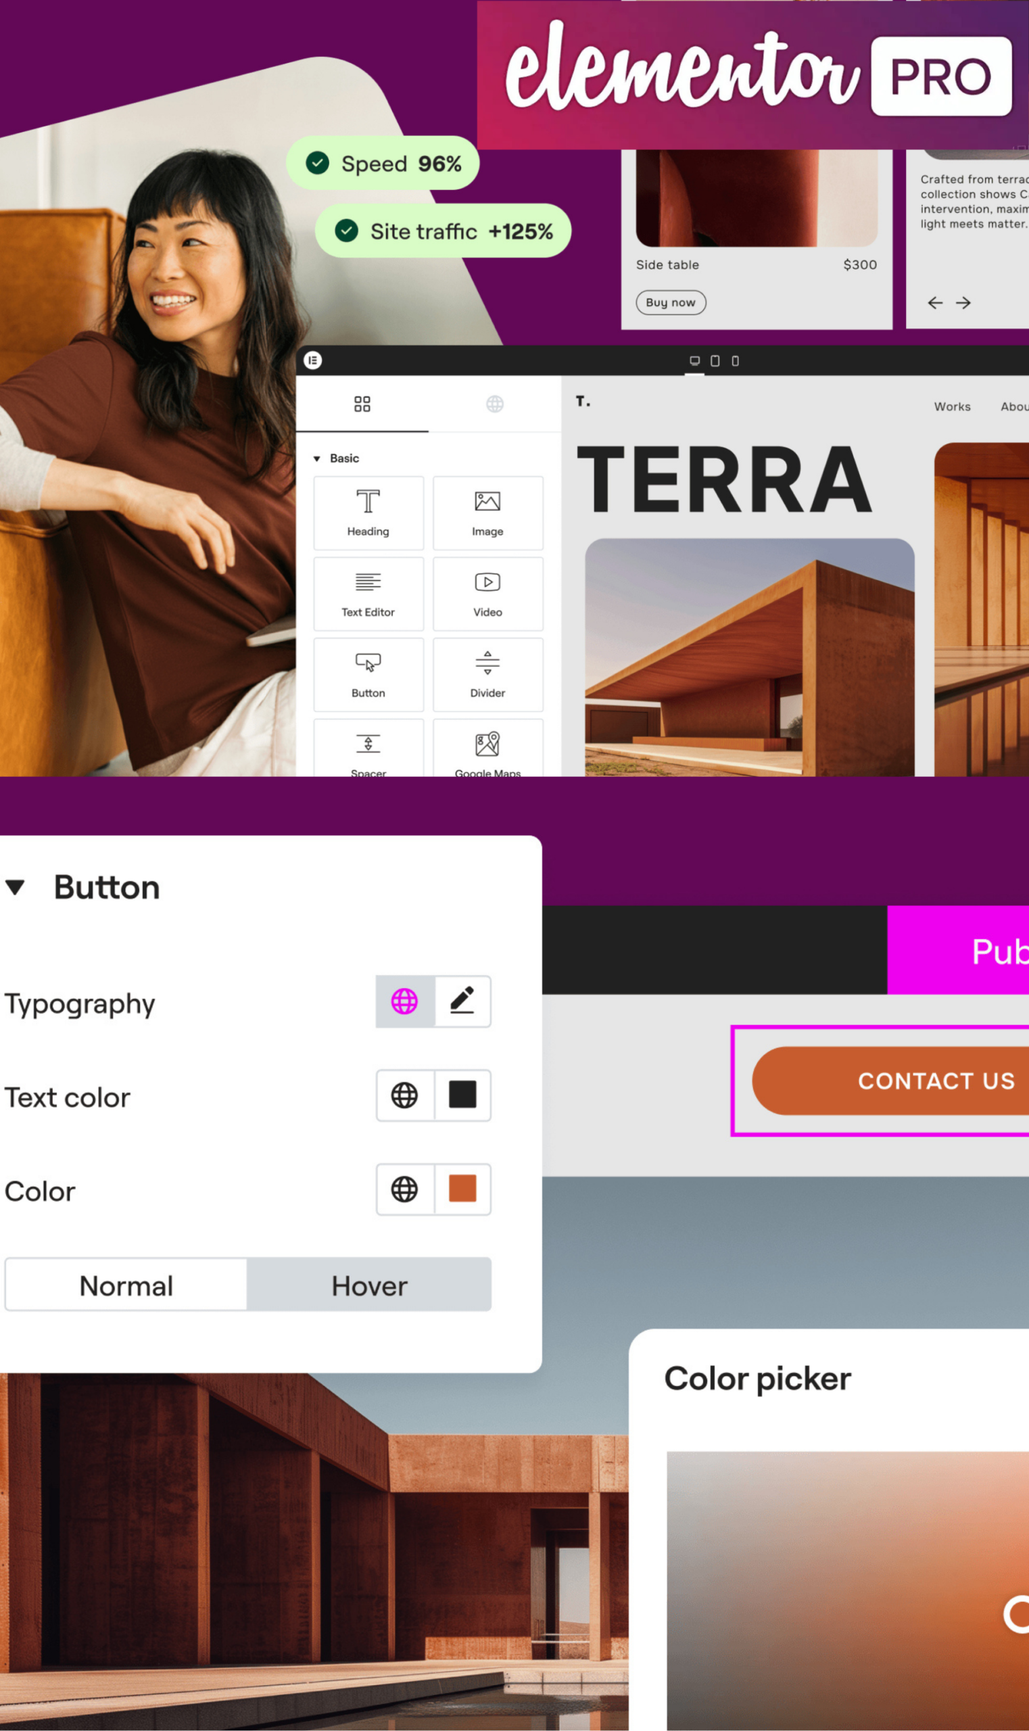Viewport: 1029px width, 1731px height.
Task: Select the Normal state tab
Action: (126, 1285)
